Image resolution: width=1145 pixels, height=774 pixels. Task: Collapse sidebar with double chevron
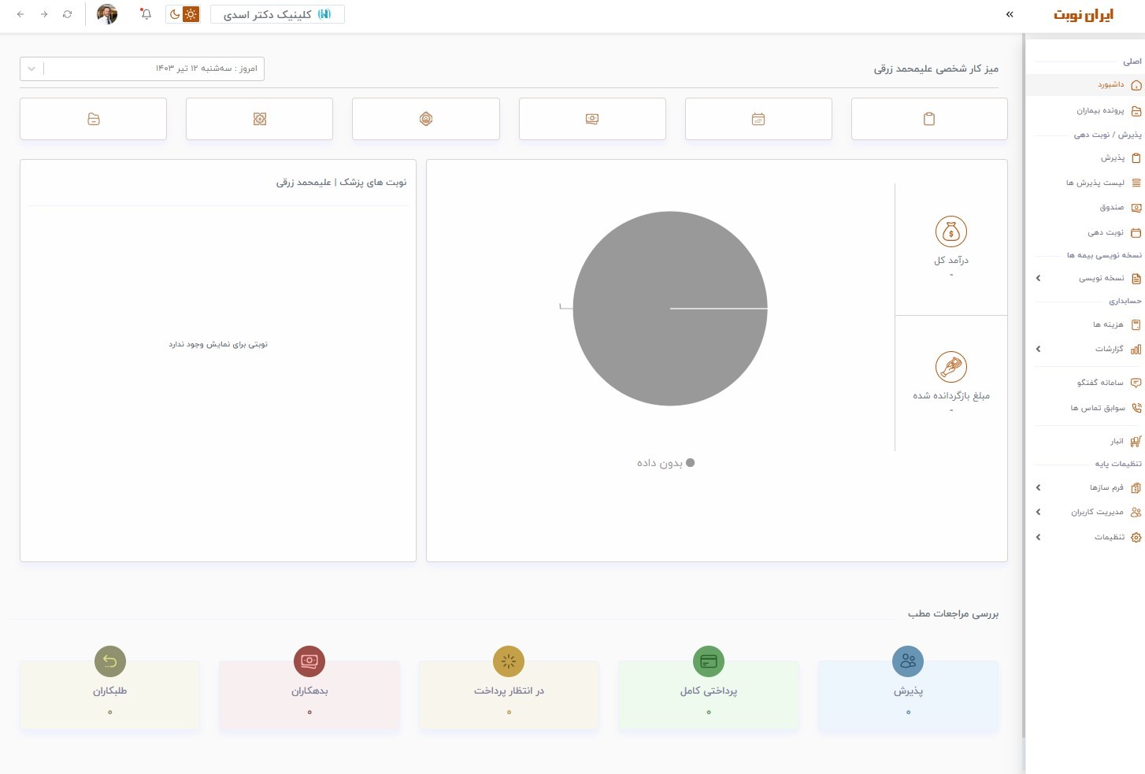(1010, 14)
